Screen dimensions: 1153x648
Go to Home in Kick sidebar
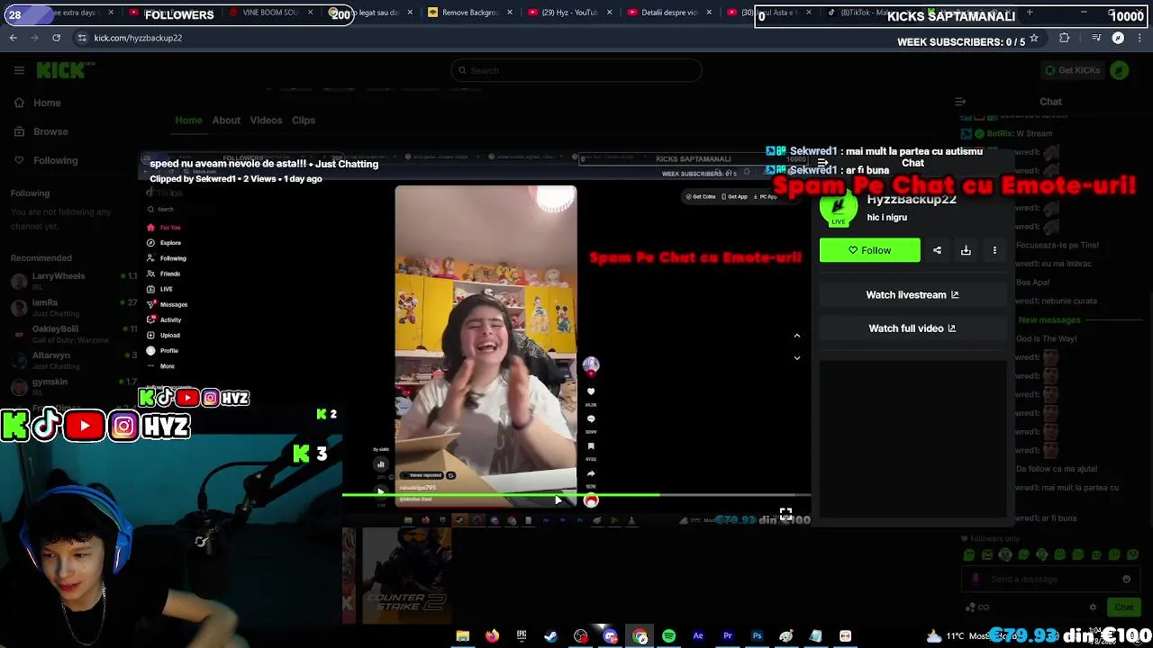[38, 103]
